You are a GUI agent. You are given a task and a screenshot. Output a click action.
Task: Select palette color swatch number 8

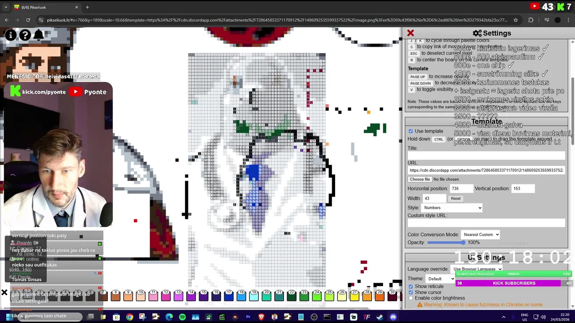click(115, 295)
